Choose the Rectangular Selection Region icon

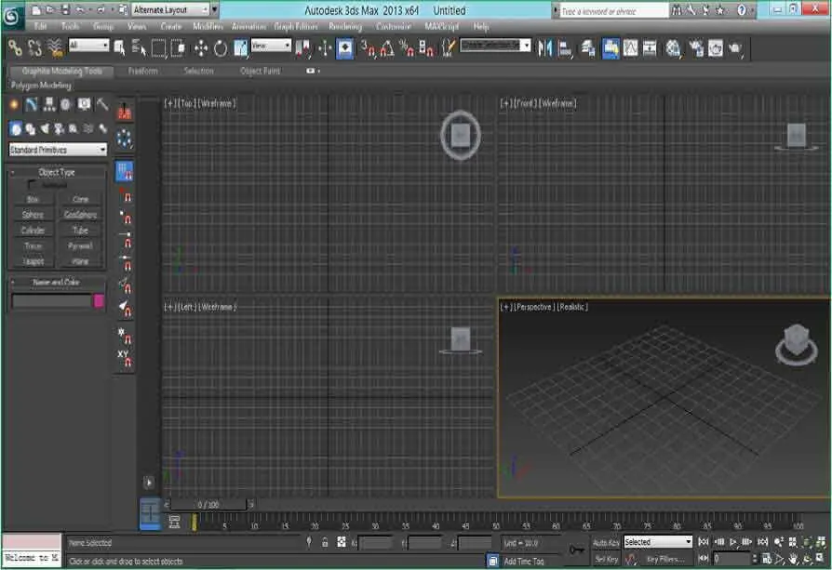point(158,48)
